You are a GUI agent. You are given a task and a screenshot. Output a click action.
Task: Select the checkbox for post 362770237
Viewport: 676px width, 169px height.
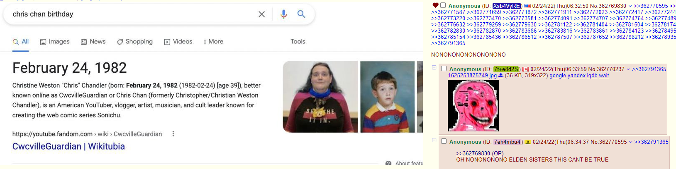[444, 69]
